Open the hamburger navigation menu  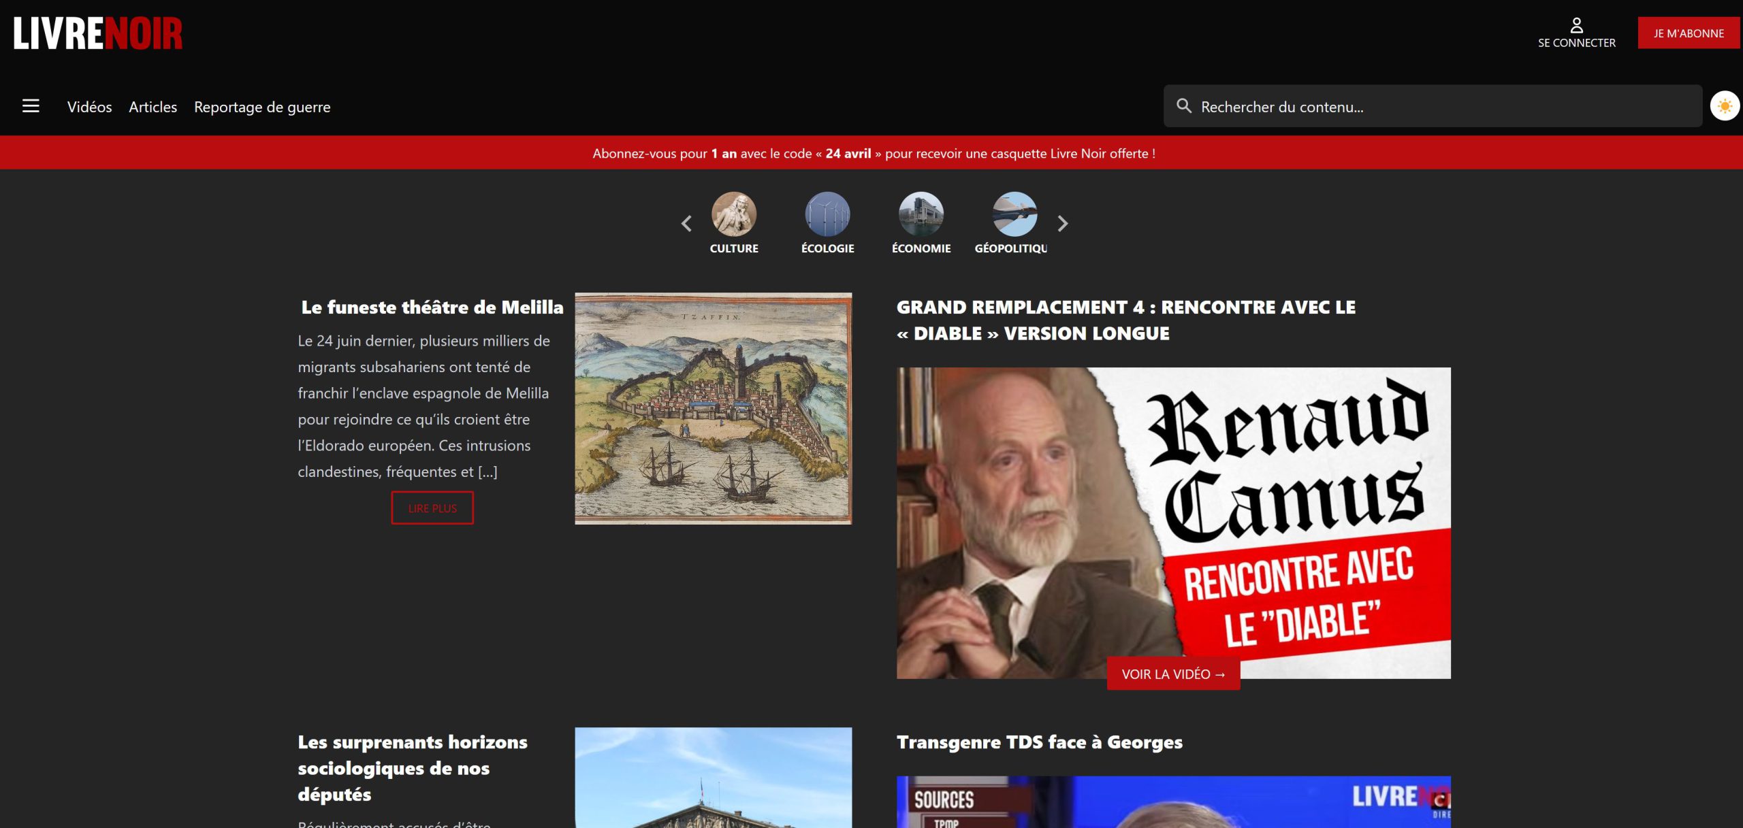pyautogui.click(x=31, y=106)
